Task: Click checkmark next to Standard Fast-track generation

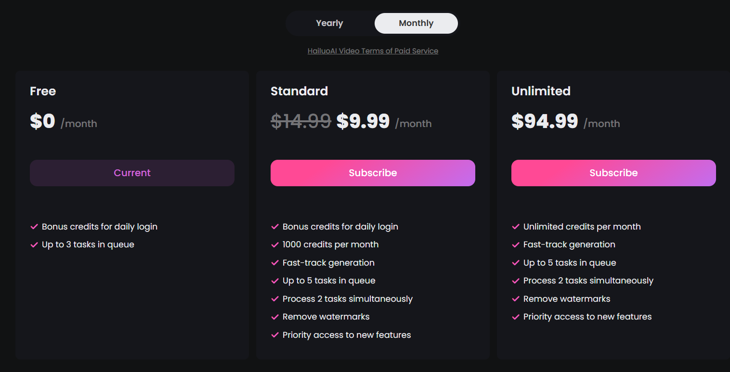Action: coord(275,263)
